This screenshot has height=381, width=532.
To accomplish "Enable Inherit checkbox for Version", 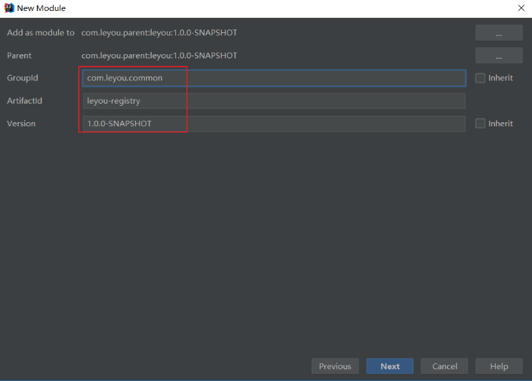I will click(480, 123).
